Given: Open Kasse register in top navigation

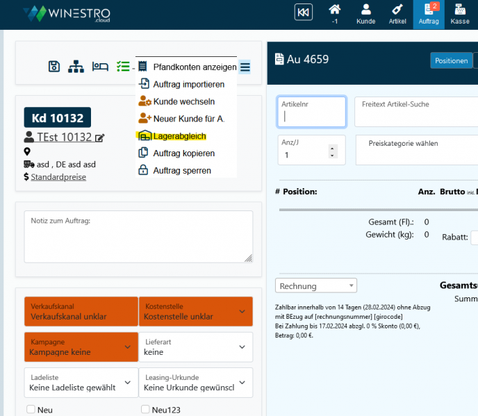Looking at the screenshot, I should (x=460, y=14).
